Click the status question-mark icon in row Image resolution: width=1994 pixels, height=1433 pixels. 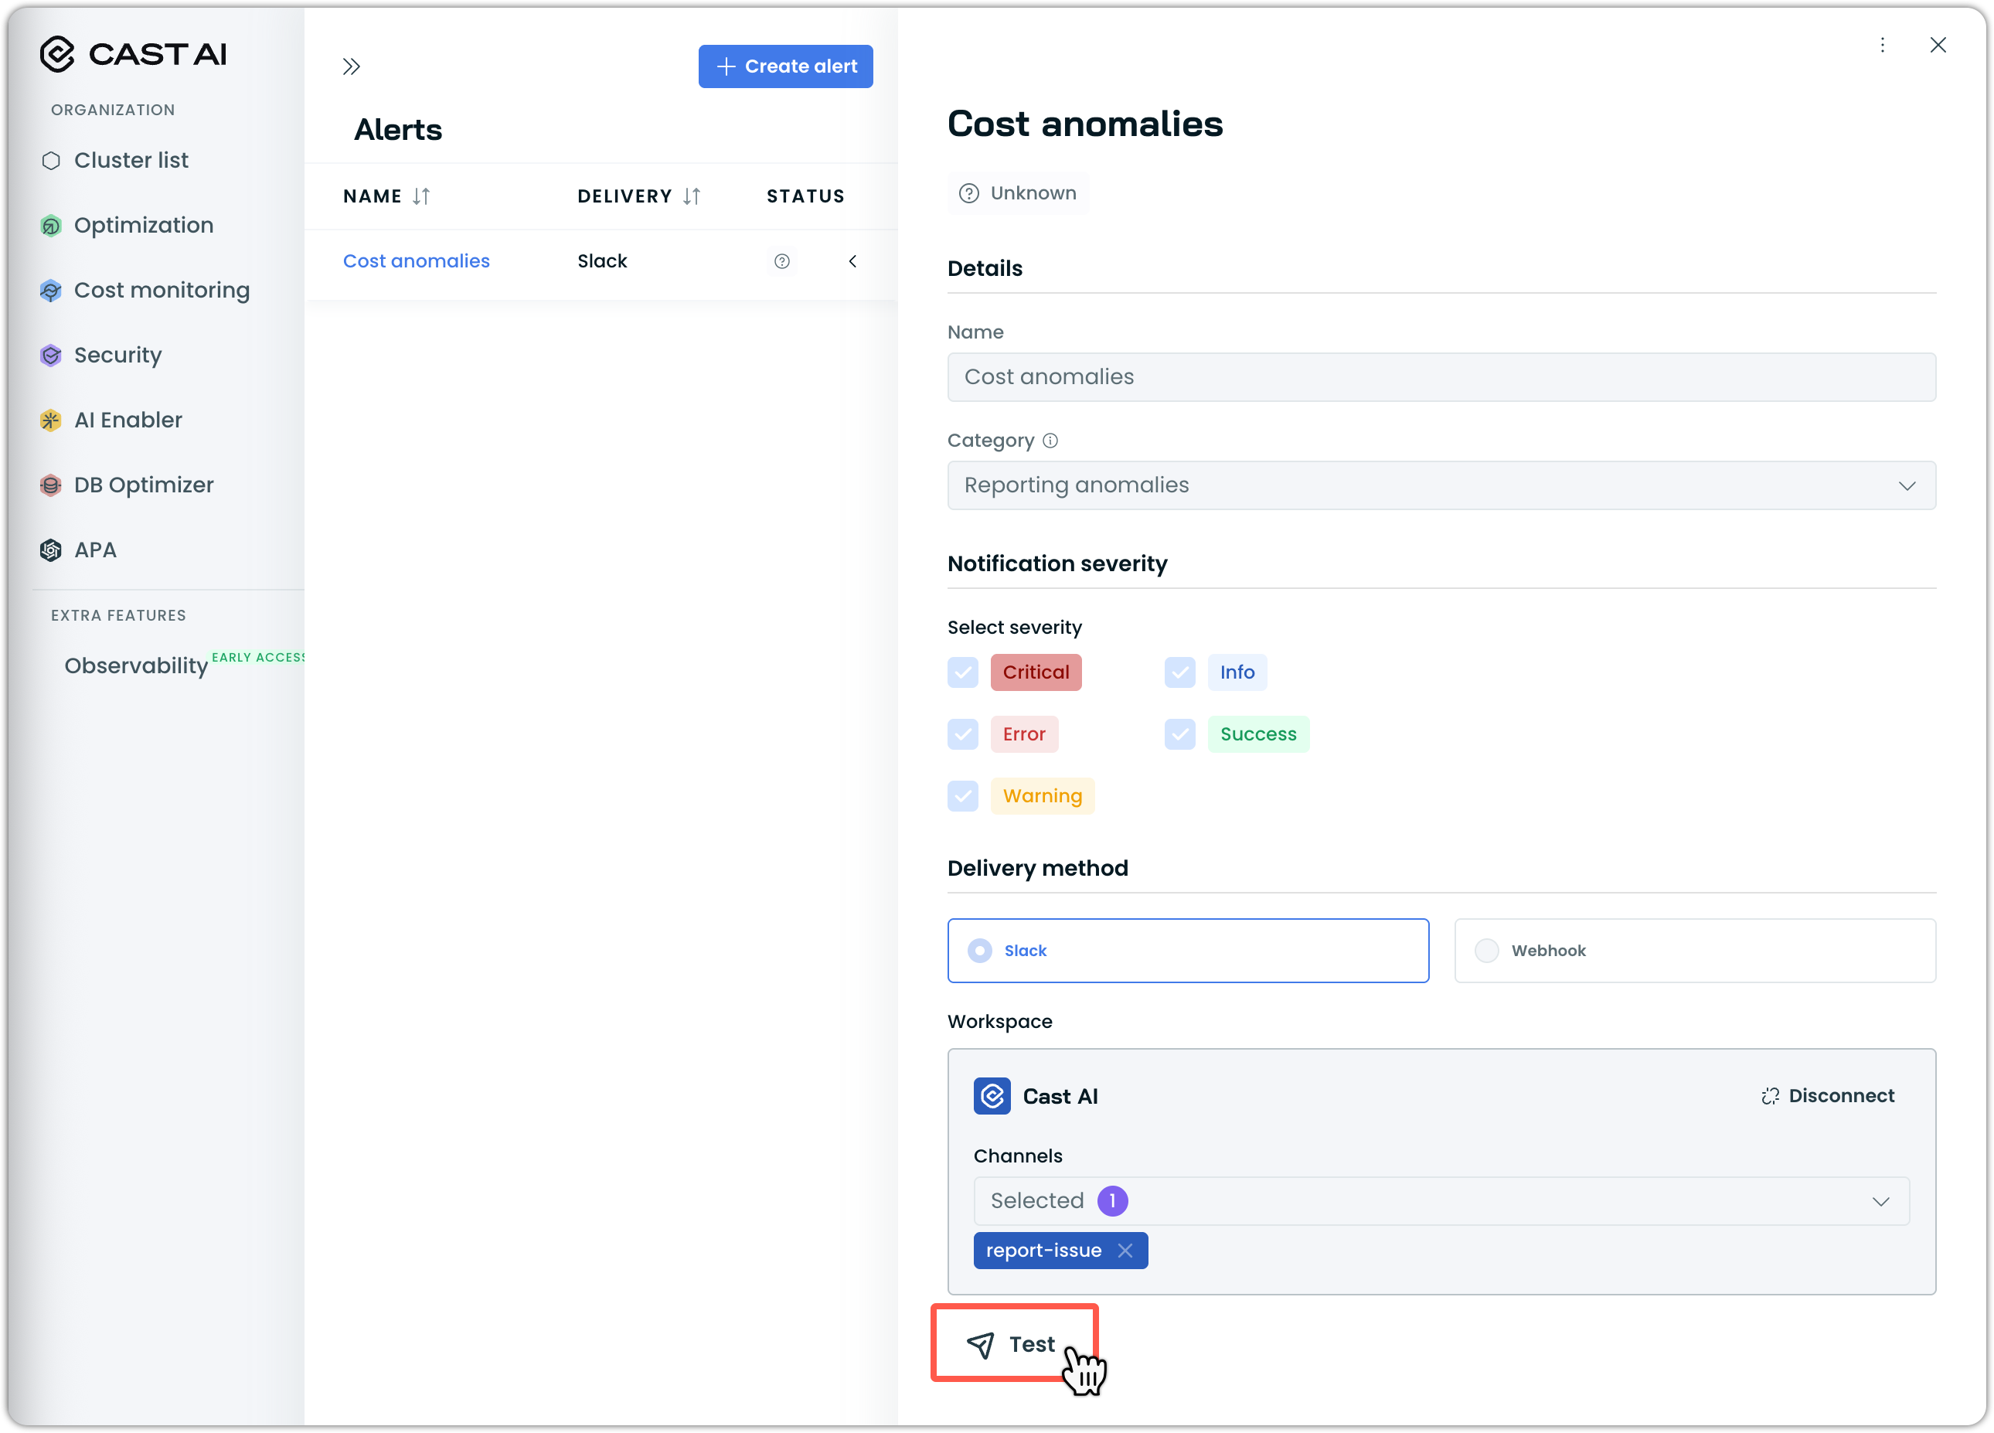click(781, 261)
